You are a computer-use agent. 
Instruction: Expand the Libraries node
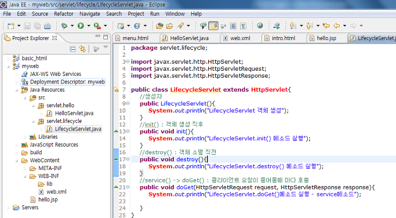[25, 137]
